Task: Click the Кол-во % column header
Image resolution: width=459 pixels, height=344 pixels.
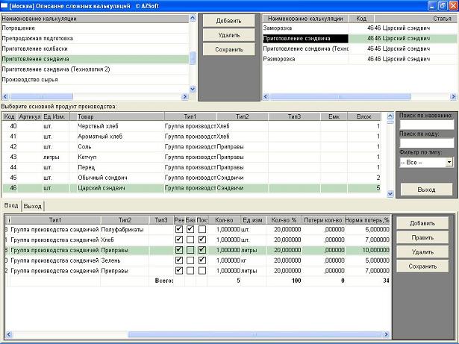Action: click(x=284, y=220)
